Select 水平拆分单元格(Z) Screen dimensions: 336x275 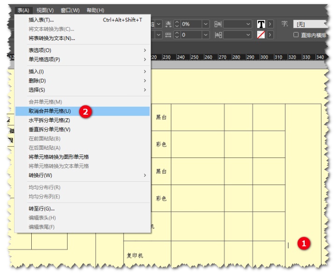(83, 120)
